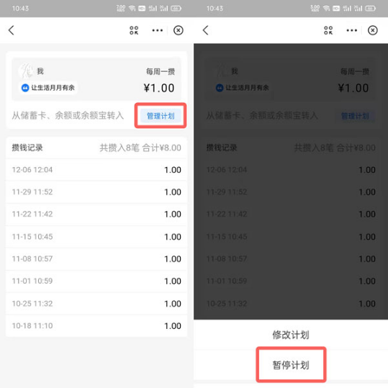
Task: Open record 10-25 11:32 in left screen
Action: (x=96, y=304)
